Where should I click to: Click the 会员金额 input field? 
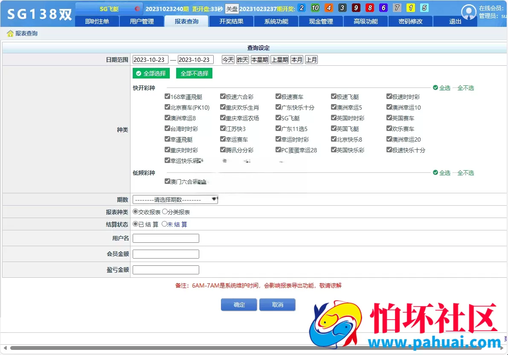point(166,254)
